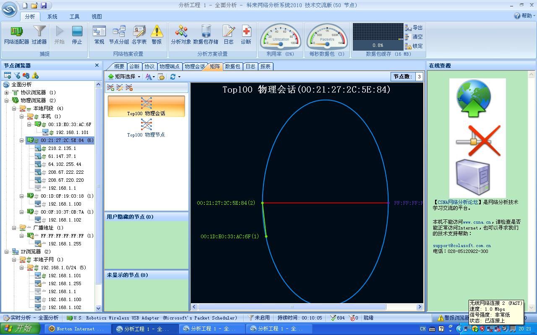The width and height of the screenshot is (537, 335).
Task: Open the 诊断 diagnosis settings icon
Action: (x=246, y=35)
